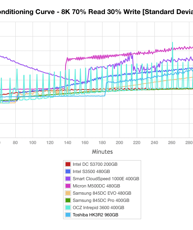Click the light-blue line's step near minute 183
Screen dimensions: 193x230
106,89
